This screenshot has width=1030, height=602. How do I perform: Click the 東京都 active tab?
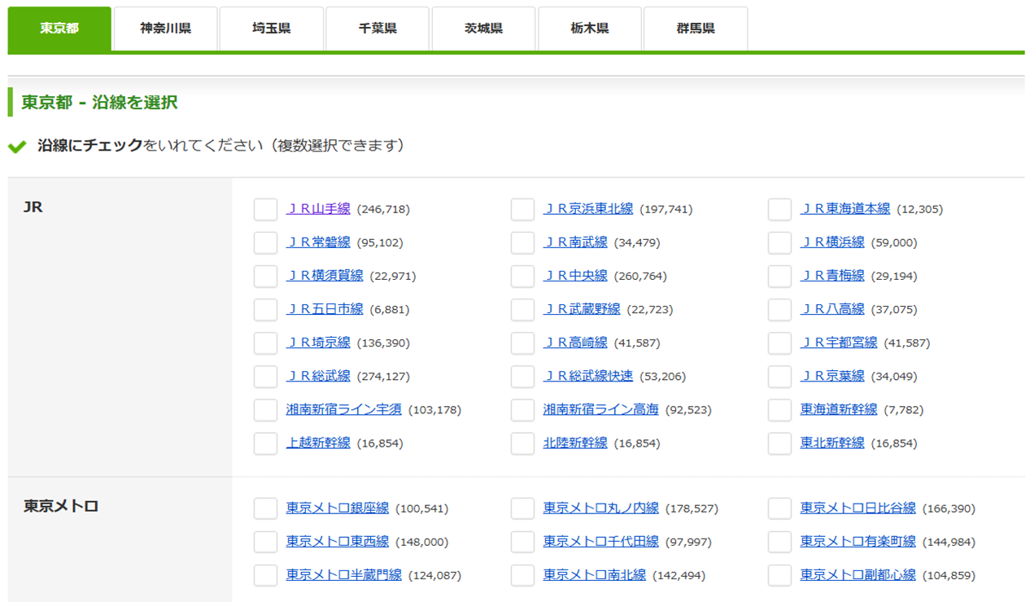click(59, 28)
